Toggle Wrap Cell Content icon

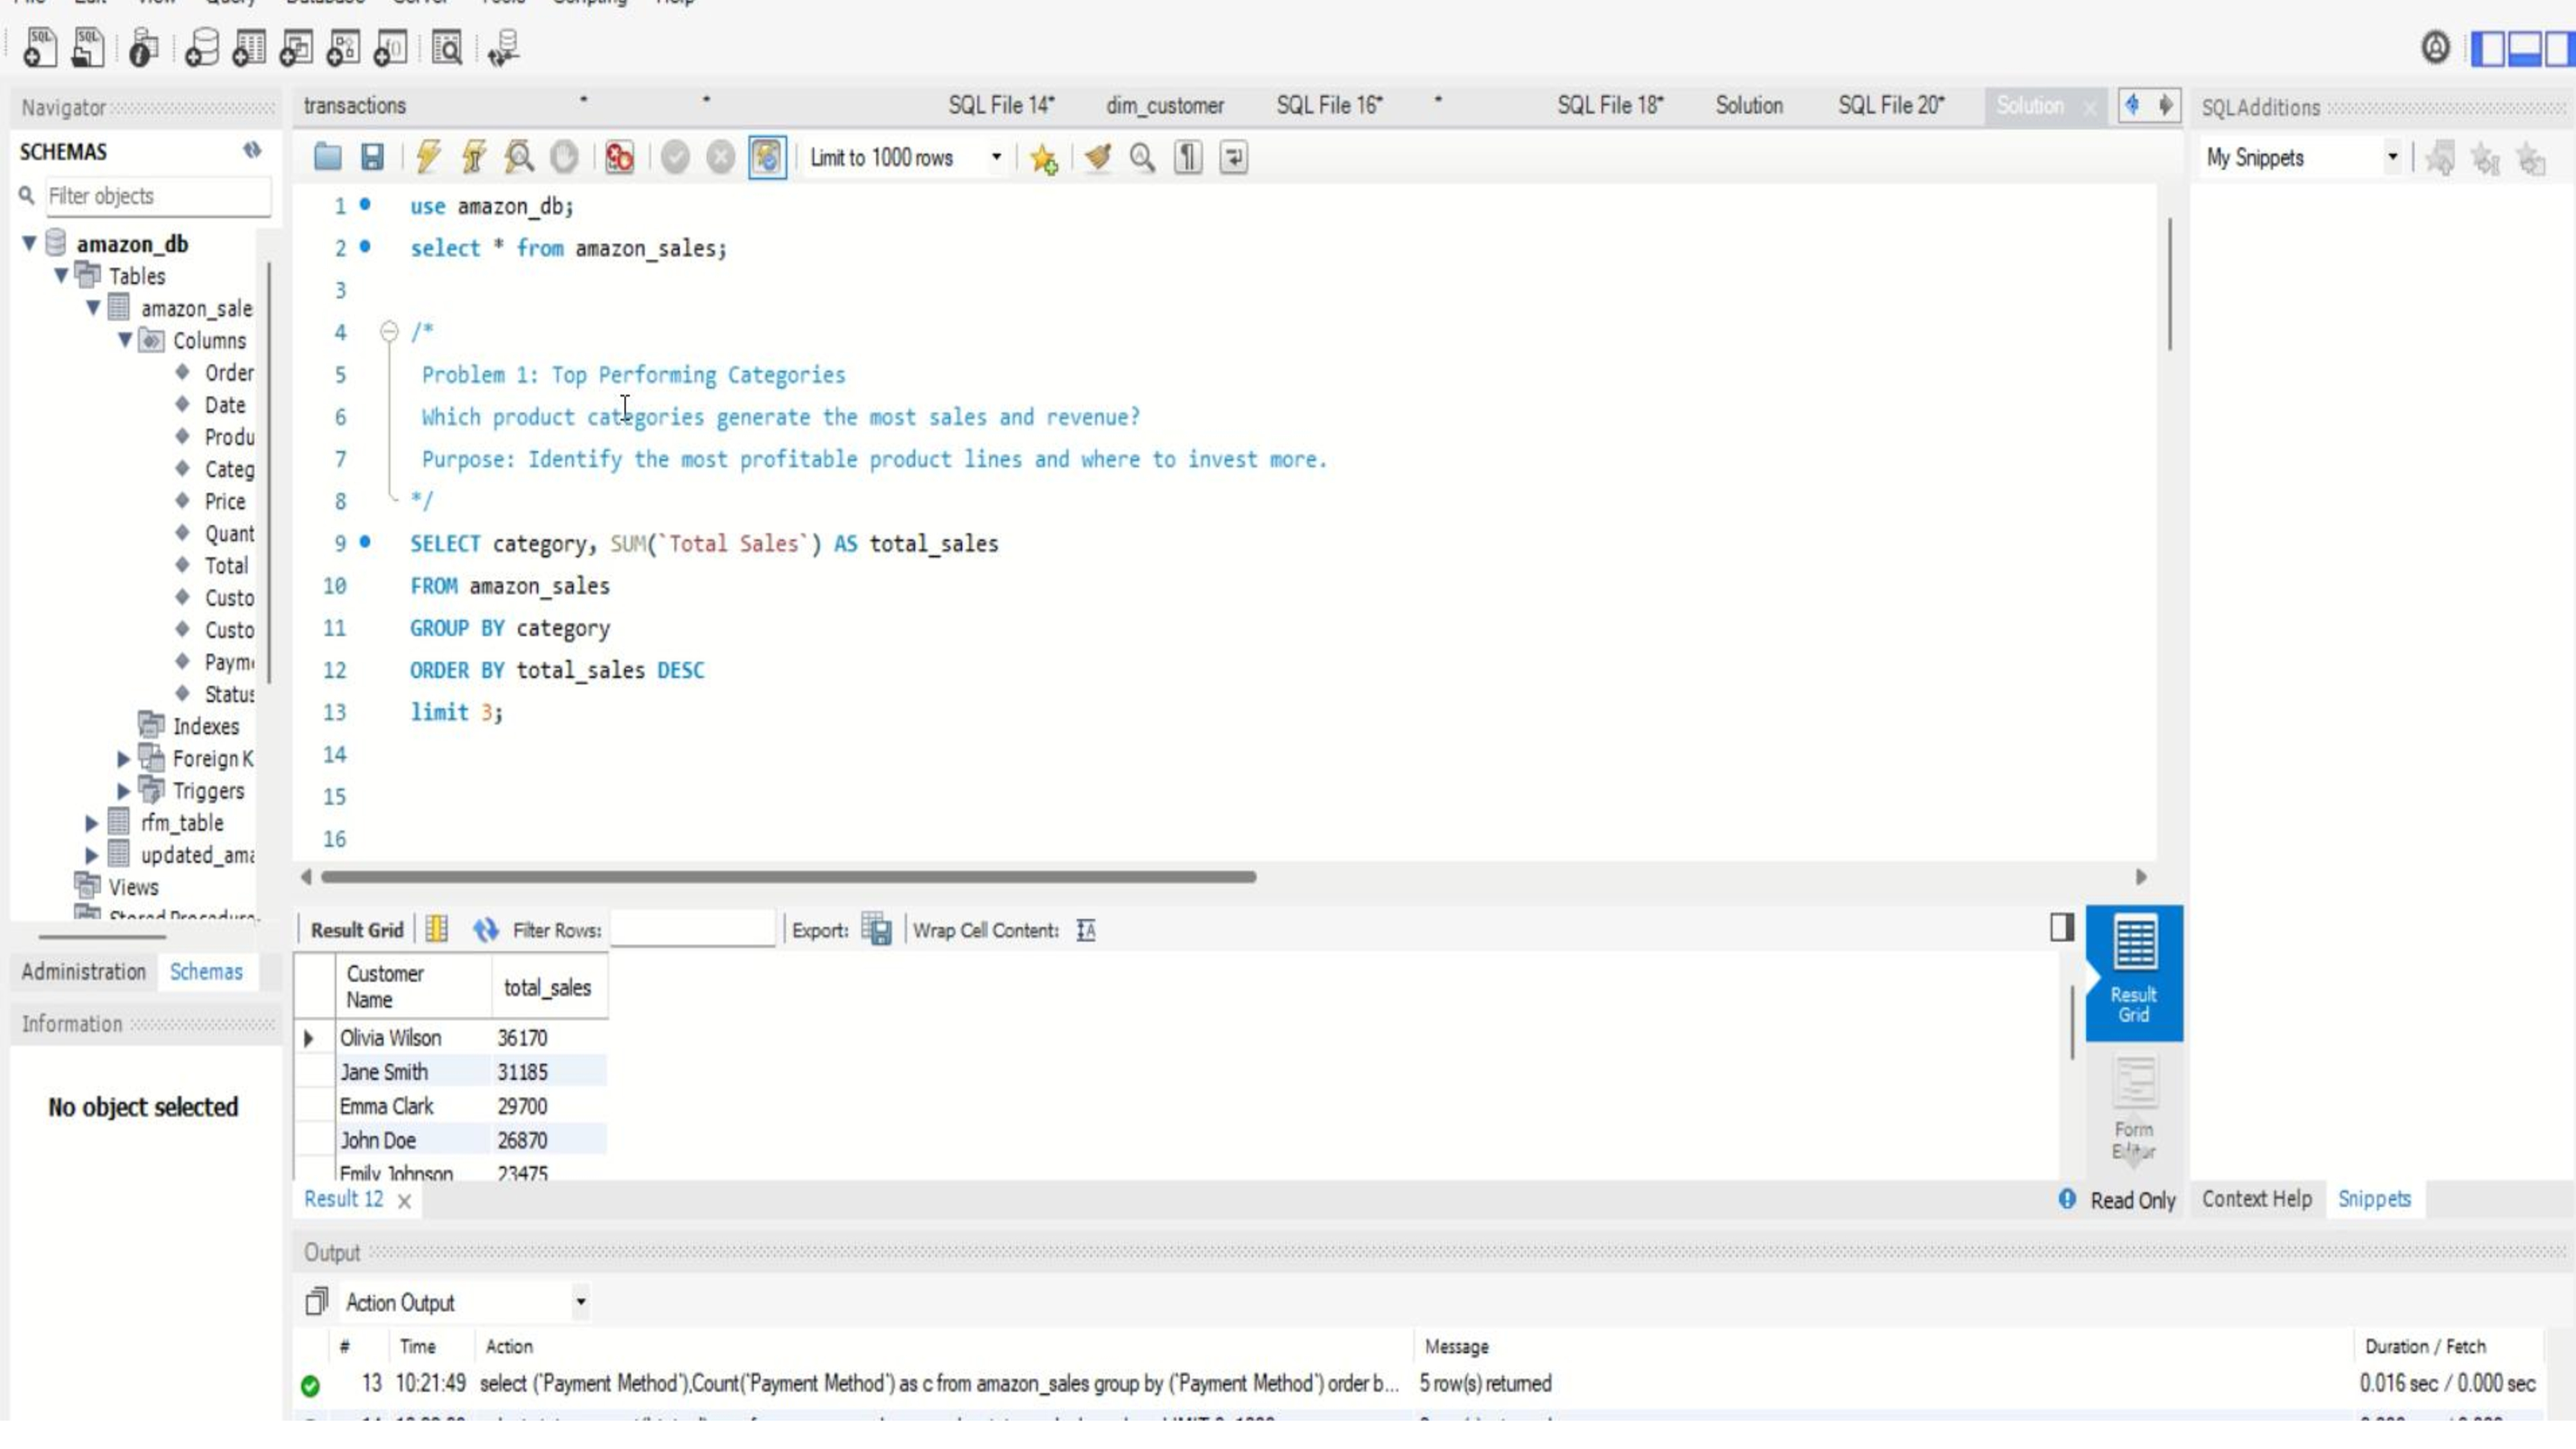tap(1086, 931)
